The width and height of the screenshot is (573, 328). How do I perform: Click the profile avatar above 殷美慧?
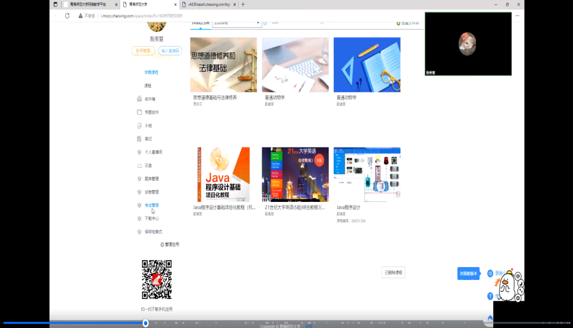[157, 26]
